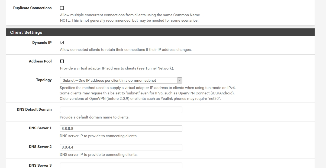Click the DNS Default Domain field
Image resolution: width=326 pixels, height=168 pixels.
coord(121,110)
